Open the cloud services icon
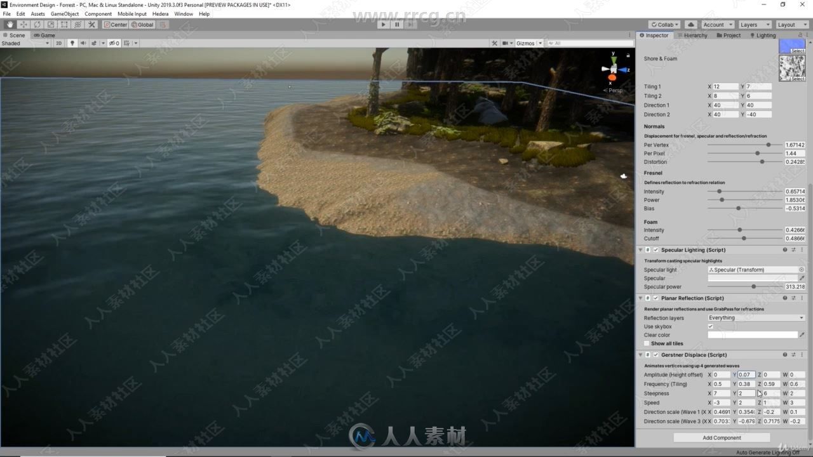This screenshot has width=813, height=457. (690, 25)
